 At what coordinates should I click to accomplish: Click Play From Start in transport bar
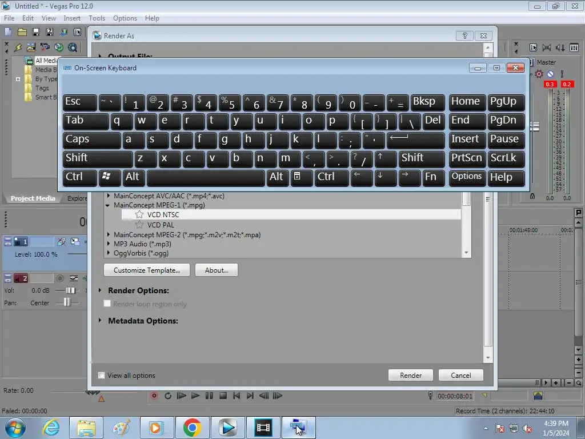tap(182, 396)
